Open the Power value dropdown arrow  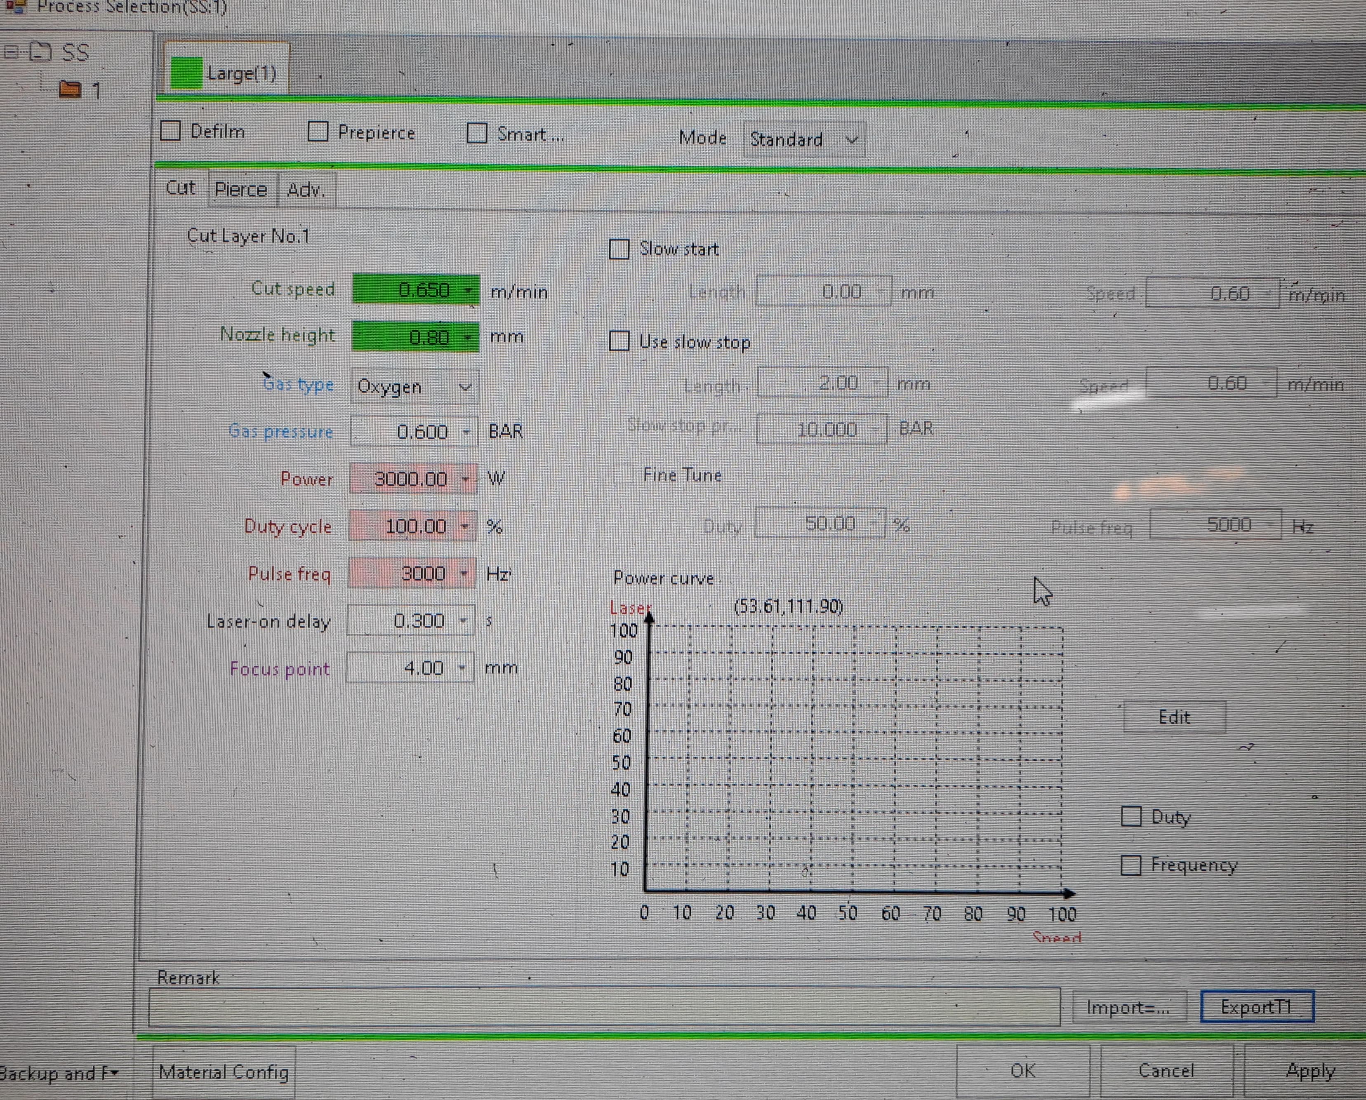pos(466,479)
